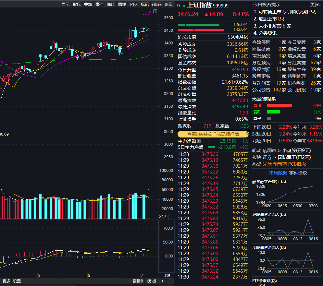Expand the 日线 period selector
Viewport: 323px width, 286px height.
(x=166, y=275)
